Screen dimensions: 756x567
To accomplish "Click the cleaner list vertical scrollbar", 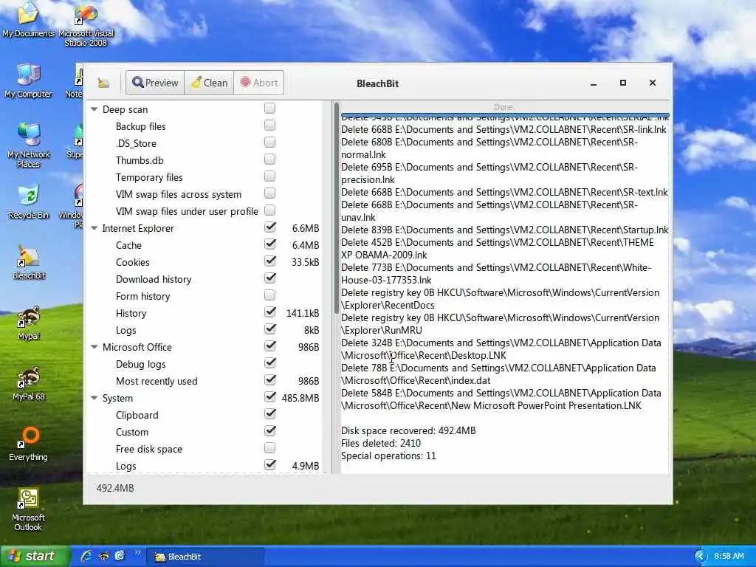I will pos(336,207).
